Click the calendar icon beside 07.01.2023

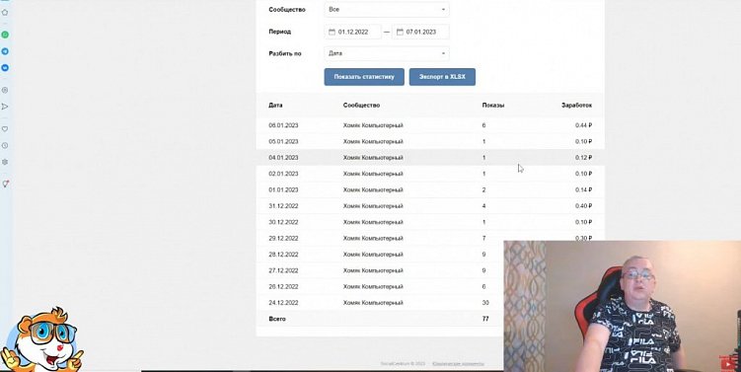pyautogui.click(x=400, y=33)
